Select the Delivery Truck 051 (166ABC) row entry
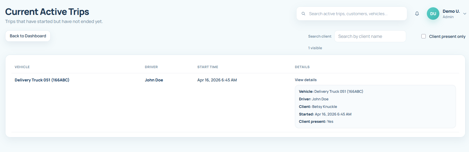The height and width of the screenshot is (152, 469). pyautogui.click(x=42, y=80)
